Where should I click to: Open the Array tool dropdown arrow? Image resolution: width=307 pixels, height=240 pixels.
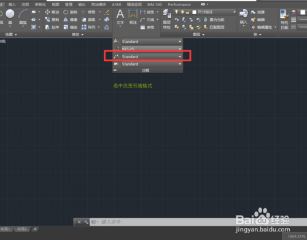coord(99,27)
